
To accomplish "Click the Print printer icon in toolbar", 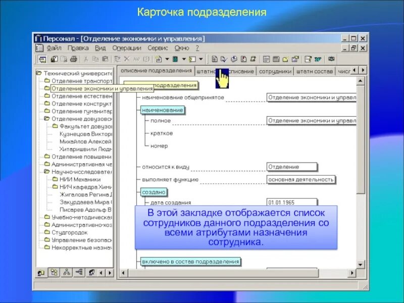I will (x=73, y=59).
